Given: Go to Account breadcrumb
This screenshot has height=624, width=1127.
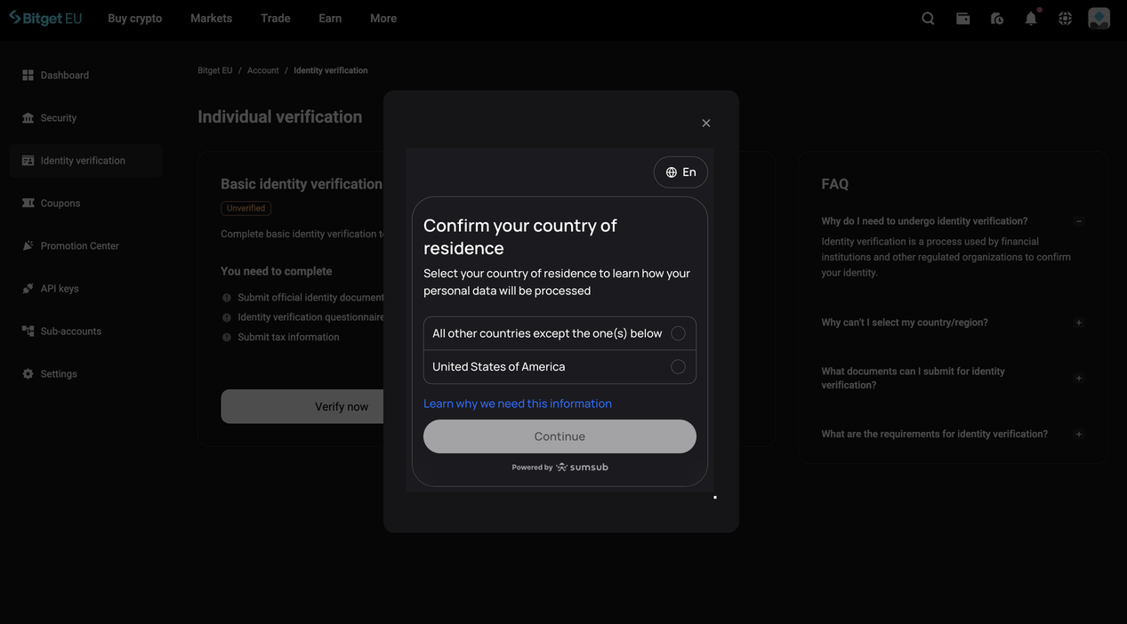Looking at the screenshot, I should (x=263, y=70).
